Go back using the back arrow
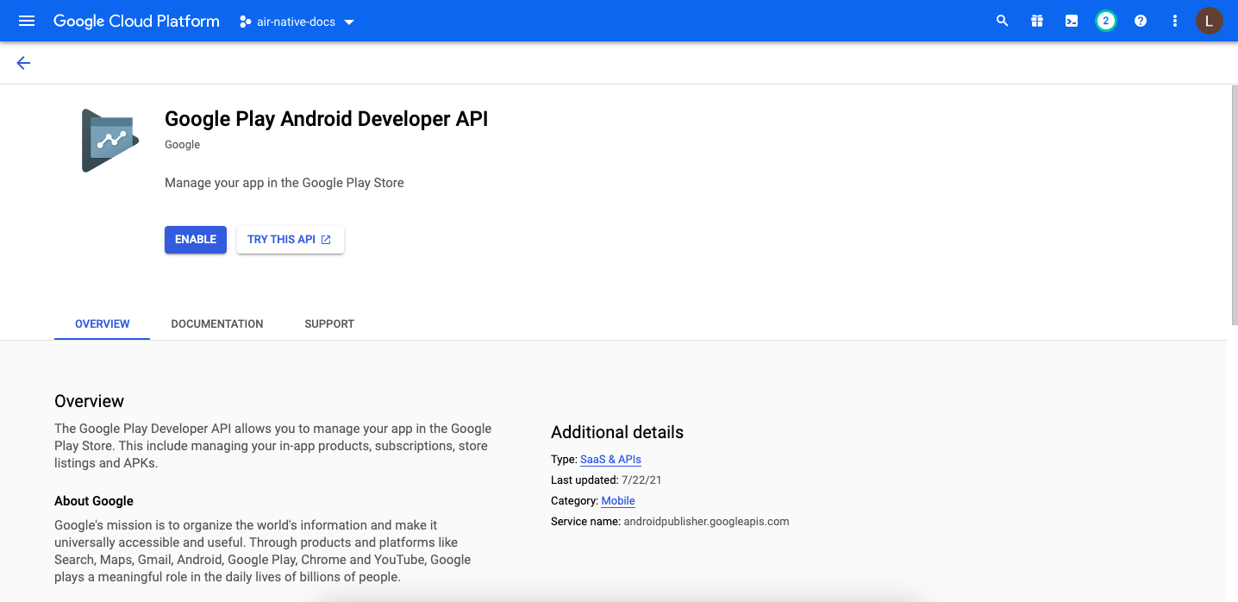Image resolution: width=1238 pixels, height=602 pixels. [23, 63]
